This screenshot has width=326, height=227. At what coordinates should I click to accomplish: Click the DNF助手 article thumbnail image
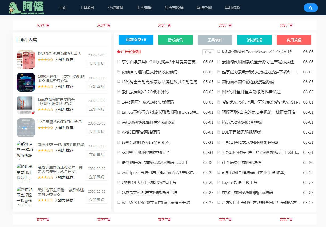click(x=26, y=59)
